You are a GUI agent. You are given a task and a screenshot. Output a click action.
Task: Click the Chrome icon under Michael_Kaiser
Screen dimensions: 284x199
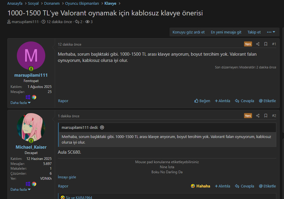(34, 184)
